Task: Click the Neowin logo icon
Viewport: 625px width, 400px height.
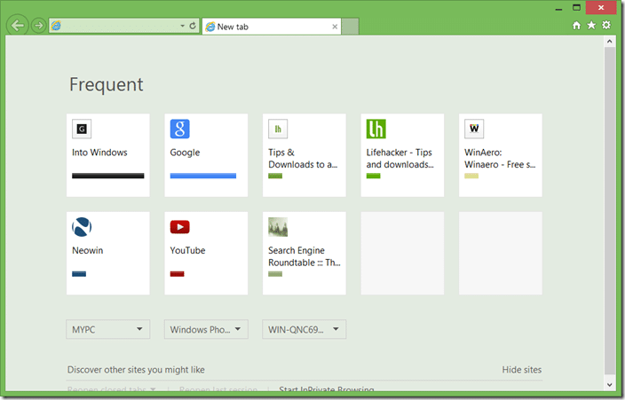Action: click(82, 227)
